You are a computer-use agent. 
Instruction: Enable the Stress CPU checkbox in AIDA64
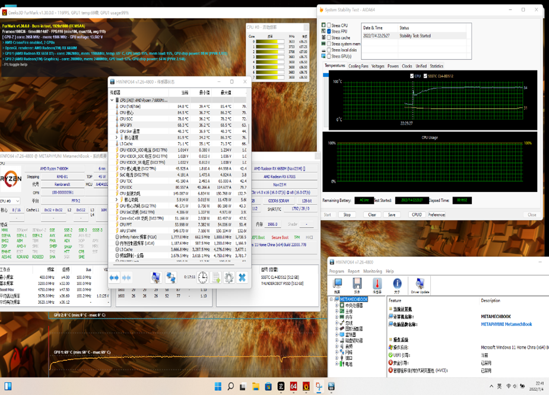point(329,25)
